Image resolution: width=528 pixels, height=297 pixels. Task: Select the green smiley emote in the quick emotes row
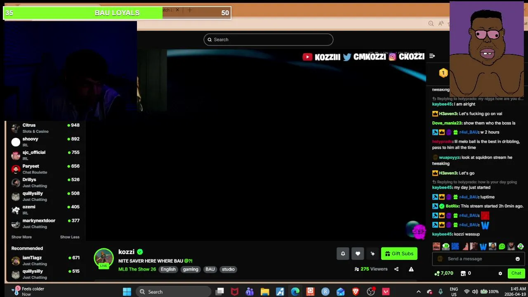click(x=502, y=246)
